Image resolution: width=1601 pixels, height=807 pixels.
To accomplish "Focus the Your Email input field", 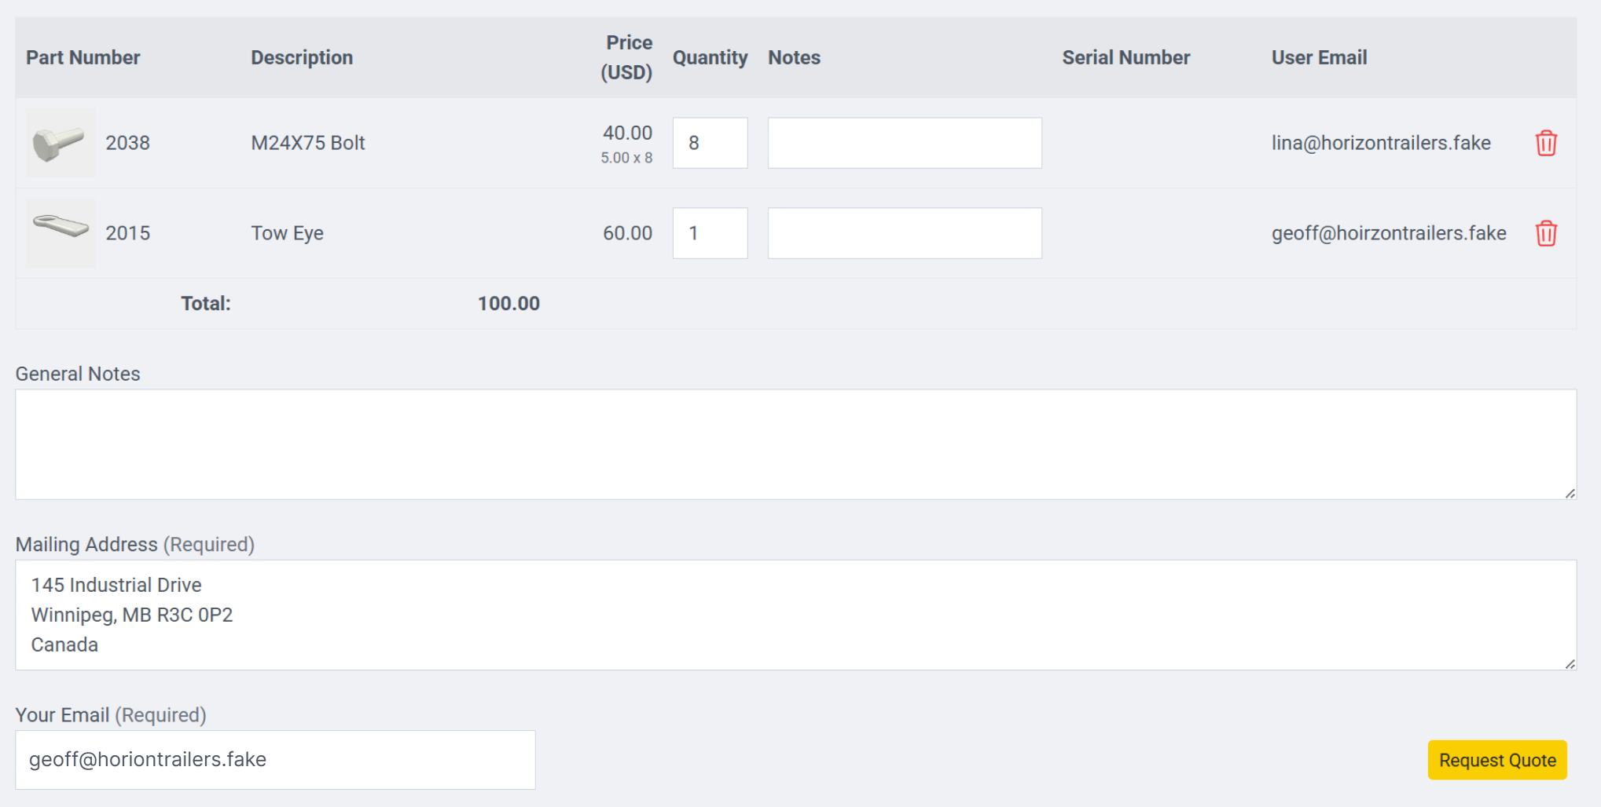I will pyautogui.click(x=275, y=760).
